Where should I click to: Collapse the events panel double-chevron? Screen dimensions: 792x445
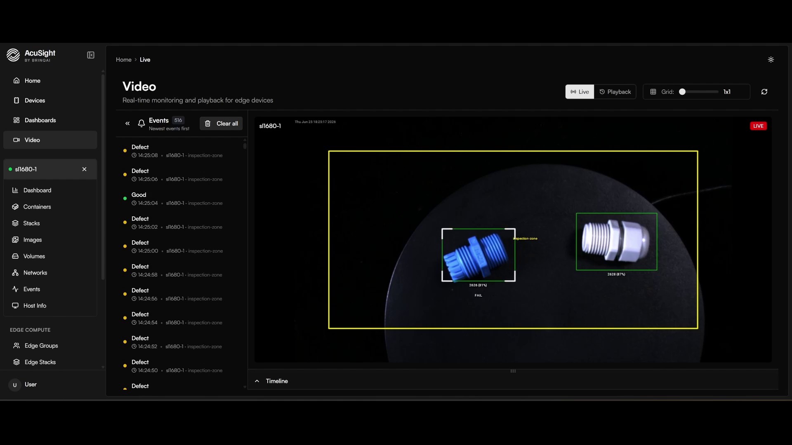127,124
